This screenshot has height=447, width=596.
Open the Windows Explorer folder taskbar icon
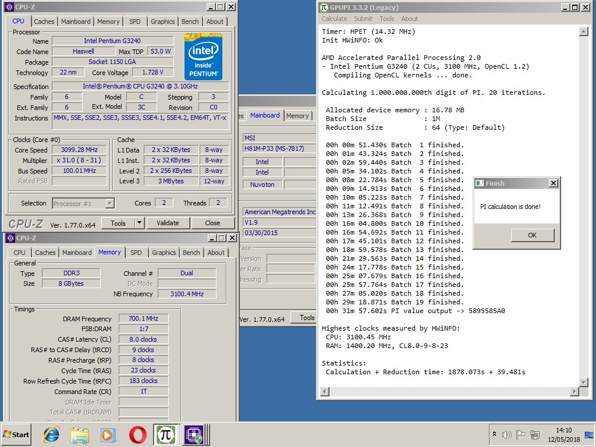[80, 434]
